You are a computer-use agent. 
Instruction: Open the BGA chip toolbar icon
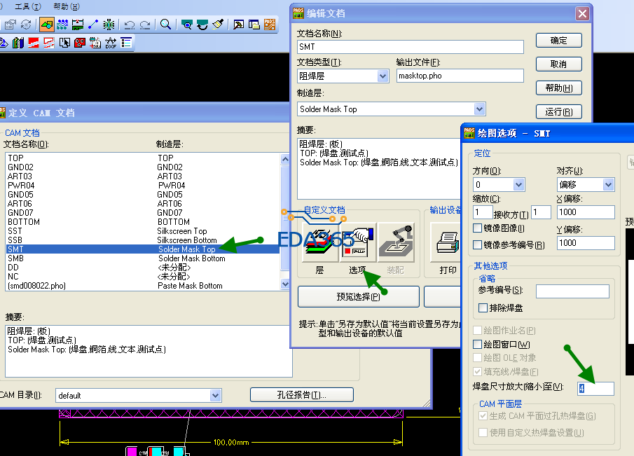109,25
